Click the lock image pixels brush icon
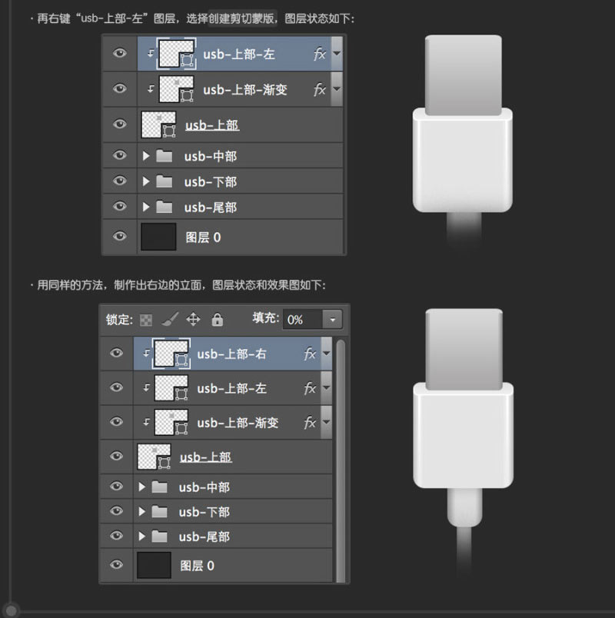Viewport: 615px width, 618px height. (168, 319)
